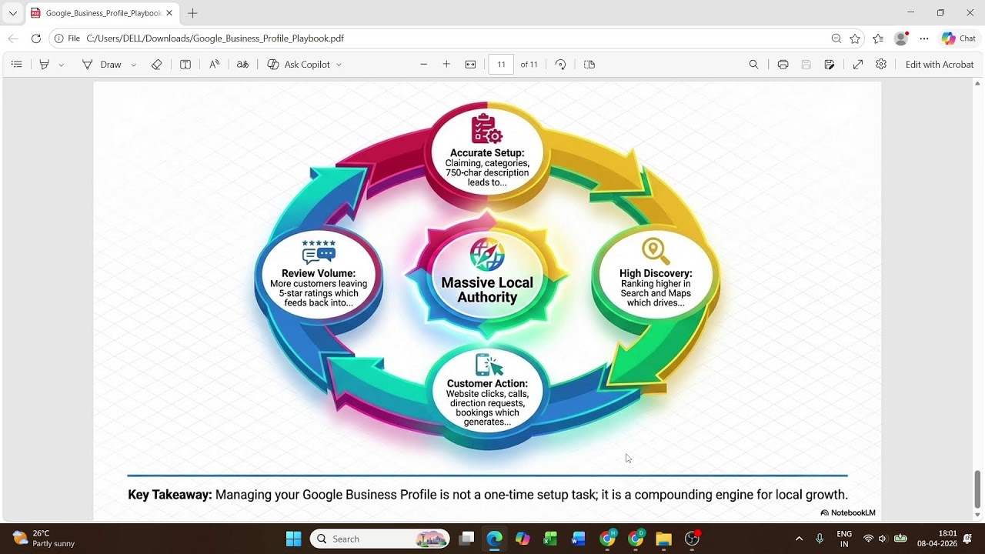Open the table of contents panel
985x554 pixels.
pos(16,65)
